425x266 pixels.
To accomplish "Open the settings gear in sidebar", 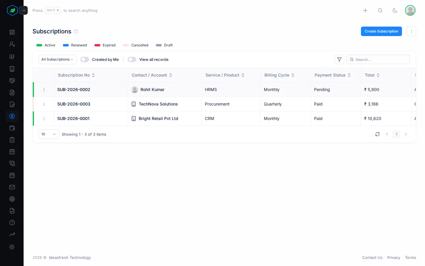I will (x=12, y=247).
